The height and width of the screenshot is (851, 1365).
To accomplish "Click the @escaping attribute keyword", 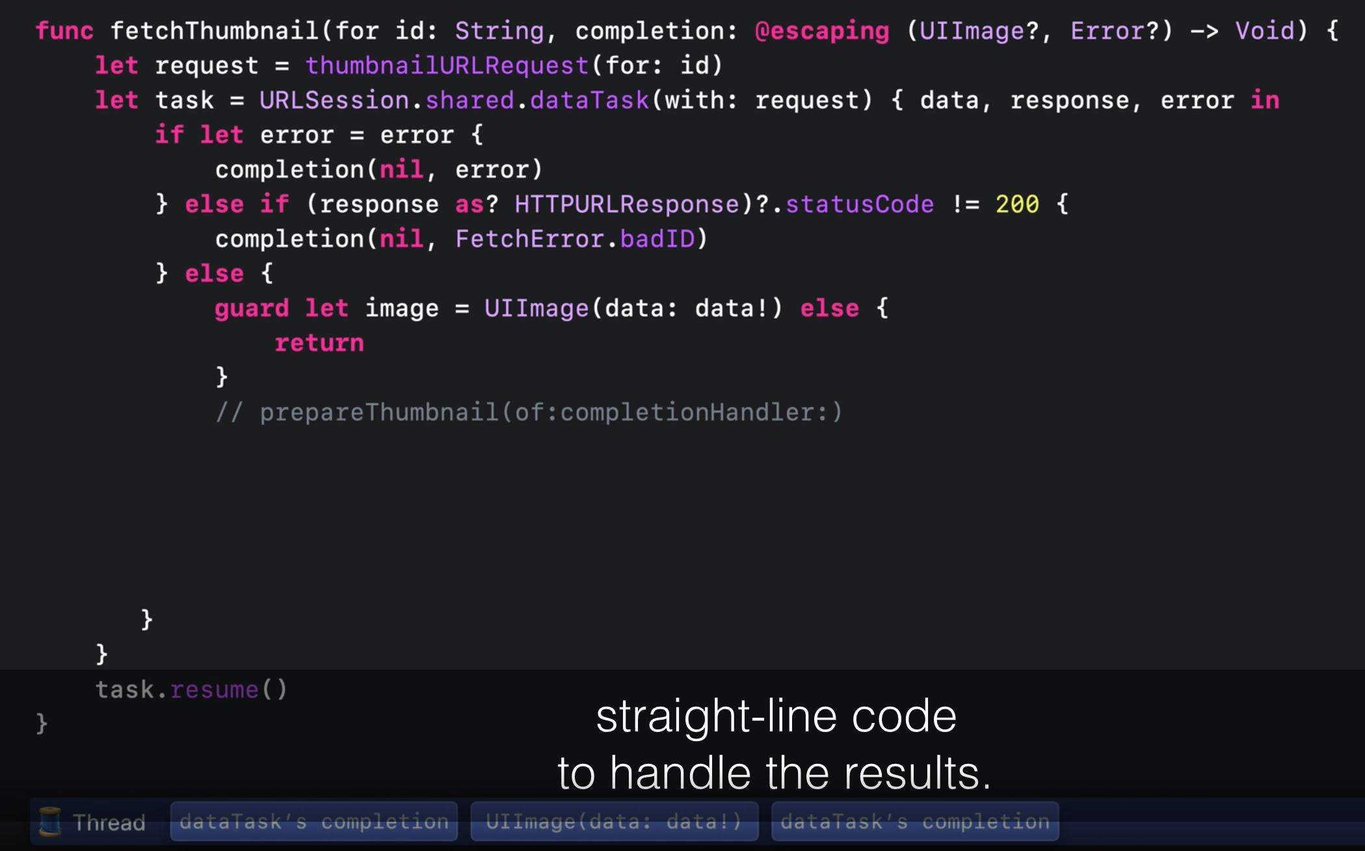I will [x=821, y=31].
